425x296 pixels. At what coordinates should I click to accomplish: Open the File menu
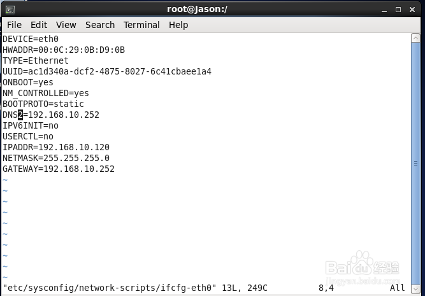click(14, 25)
